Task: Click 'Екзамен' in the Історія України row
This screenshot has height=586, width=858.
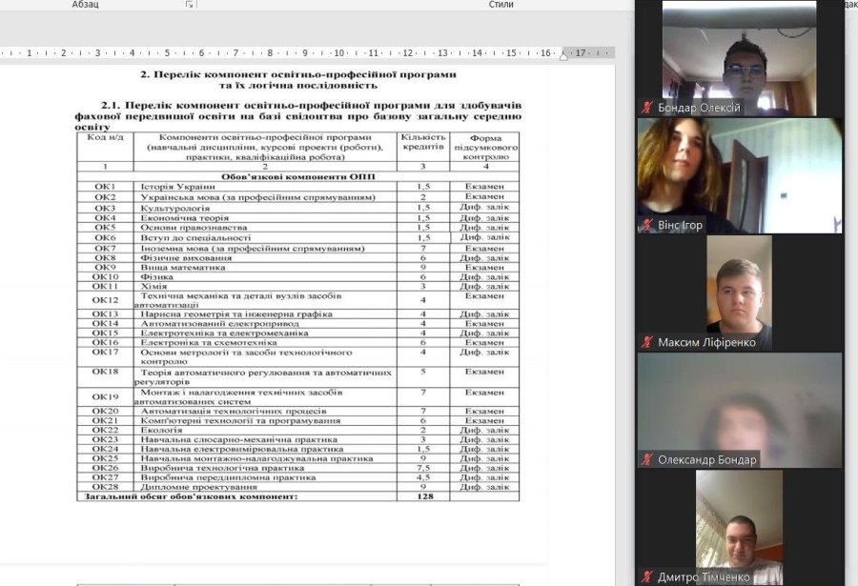Action: coord(485,186)
